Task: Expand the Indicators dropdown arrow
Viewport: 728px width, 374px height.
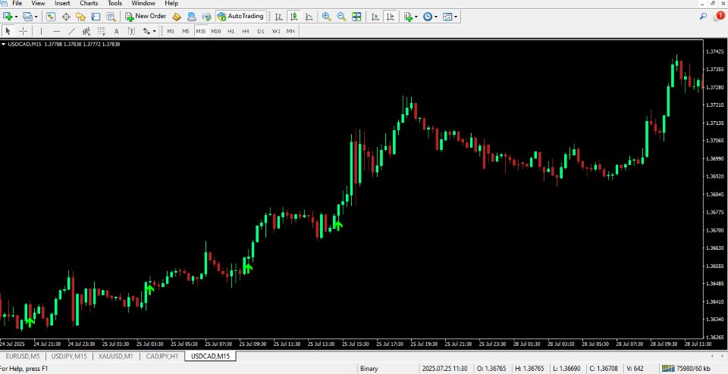Action: click(416, 17)
